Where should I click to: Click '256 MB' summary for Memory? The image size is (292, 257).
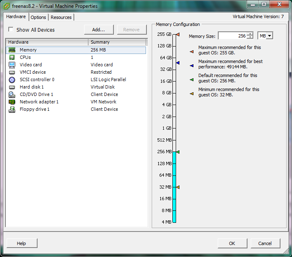click(98, 50)
